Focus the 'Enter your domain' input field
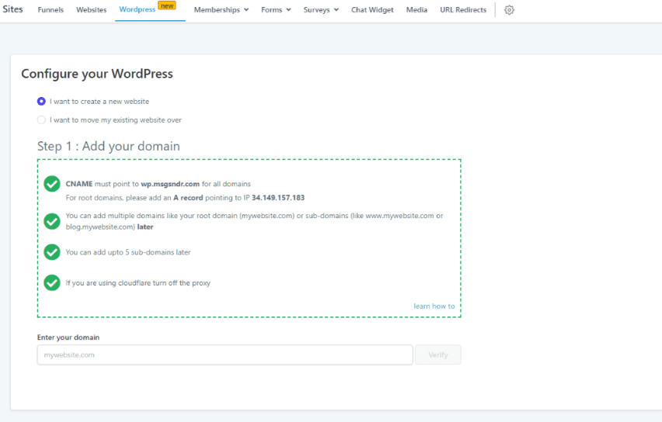This screenshot has height=422, width=662. point(225,355)
